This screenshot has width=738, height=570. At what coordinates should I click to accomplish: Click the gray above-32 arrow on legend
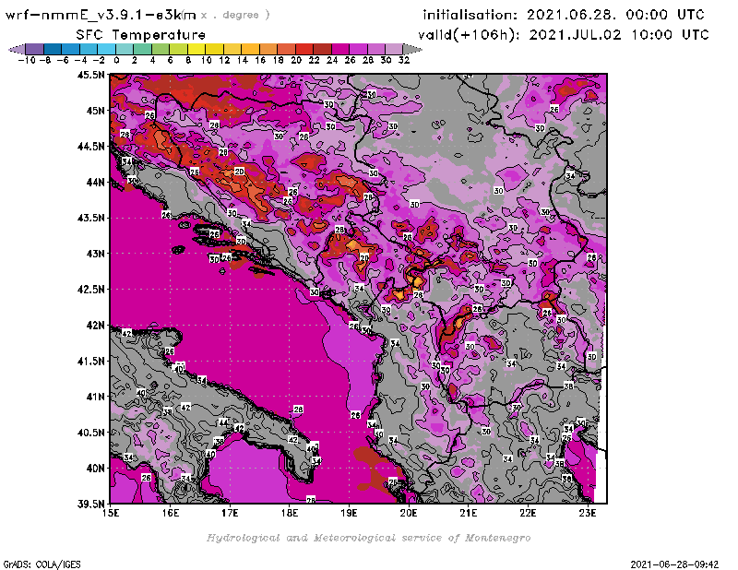pos(412,49)
